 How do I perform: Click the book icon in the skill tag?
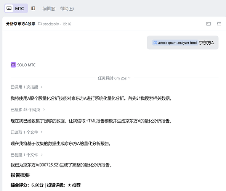155,43
